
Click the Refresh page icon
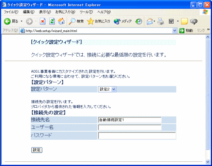coord(52,22)
